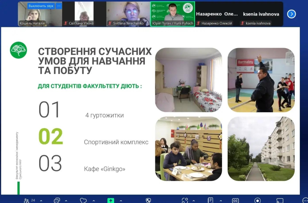This screenshot has height=203, width=308.
Task: Open the Host tools shield icon
Action: (x=148, y=200)
